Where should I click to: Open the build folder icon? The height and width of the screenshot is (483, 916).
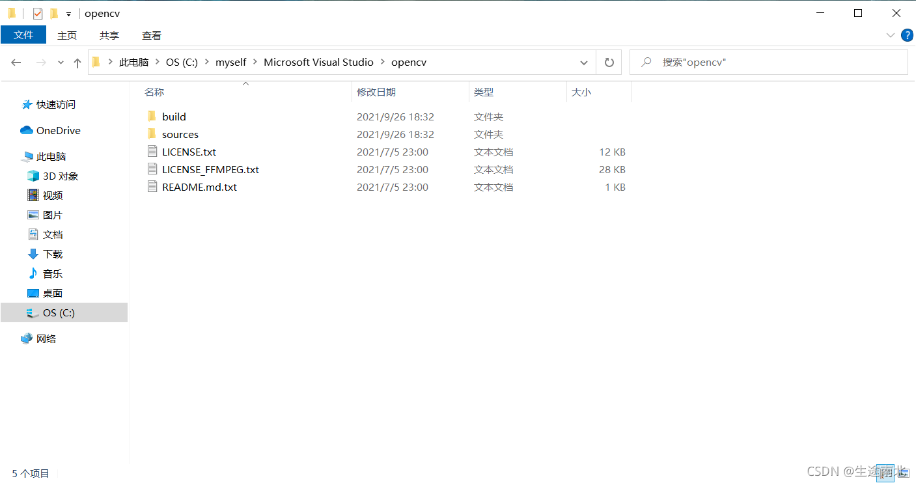[x=152, y=117]
